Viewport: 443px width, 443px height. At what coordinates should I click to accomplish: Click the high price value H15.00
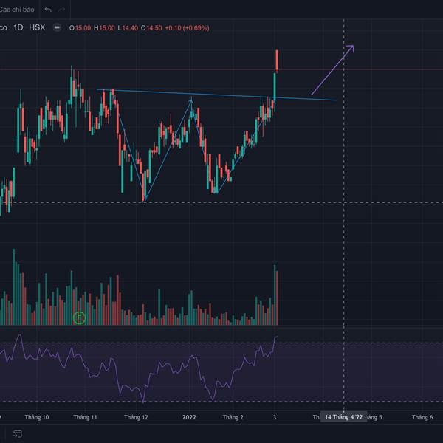[x=104, y=28]
